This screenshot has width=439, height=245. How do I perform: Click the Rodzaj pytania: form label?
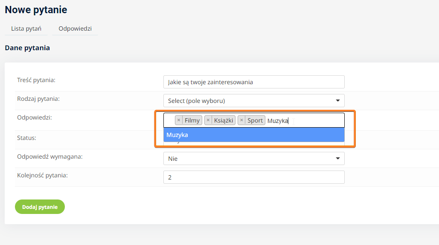[x=38, y=99]
